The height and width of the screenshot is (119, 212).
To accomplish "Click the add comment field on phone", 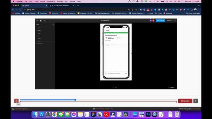I will (x=114, y=73).
